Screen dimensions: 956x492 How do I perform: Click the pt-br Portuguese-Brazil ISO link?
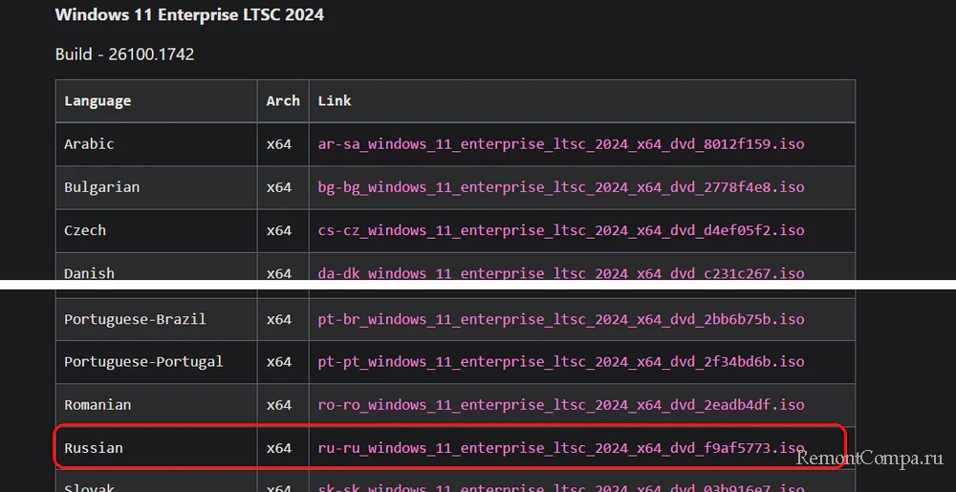pos(561,319)
